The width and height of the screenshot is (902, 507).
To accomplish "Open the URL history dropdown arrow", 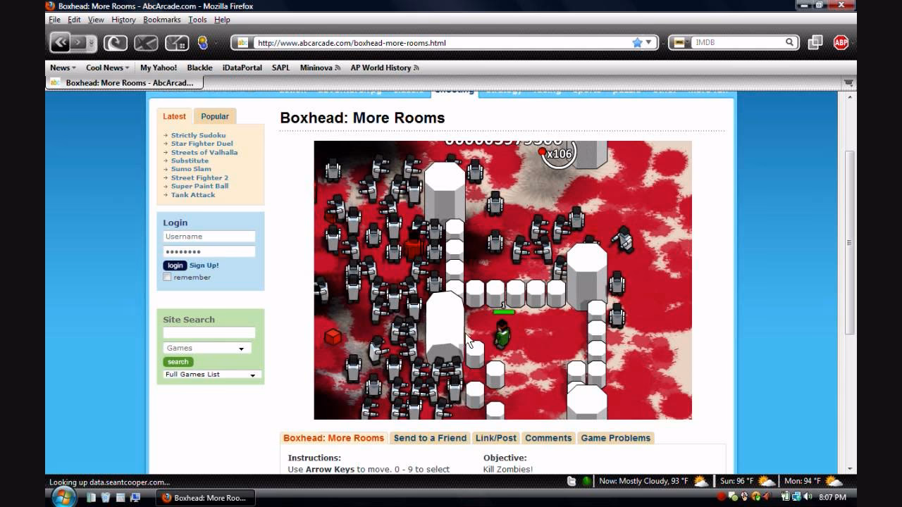I will (649, 43).
